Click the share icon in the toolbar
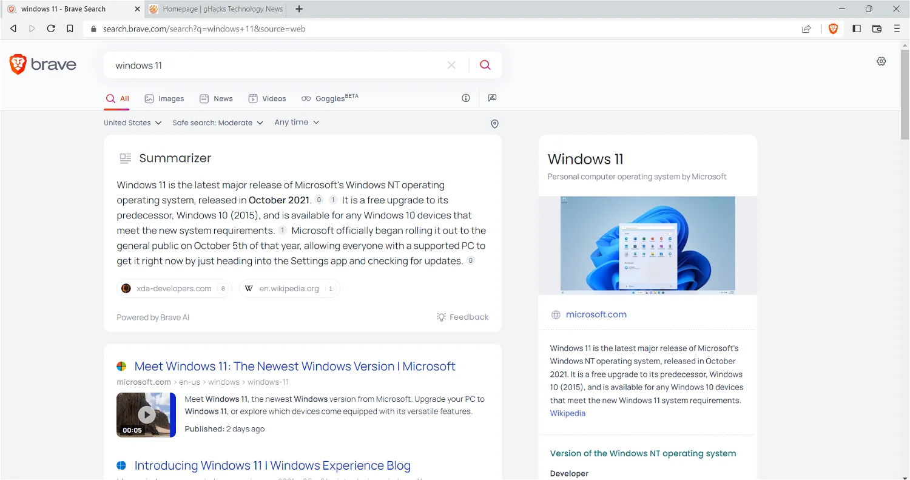The height and width of the screenshot is (480, 910). click(806, 29)
